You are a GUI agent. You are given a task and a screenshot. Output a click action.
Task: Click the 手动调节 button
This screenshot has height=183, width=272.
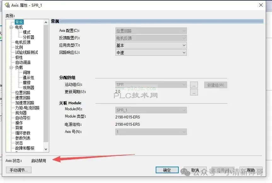point(19,170)
